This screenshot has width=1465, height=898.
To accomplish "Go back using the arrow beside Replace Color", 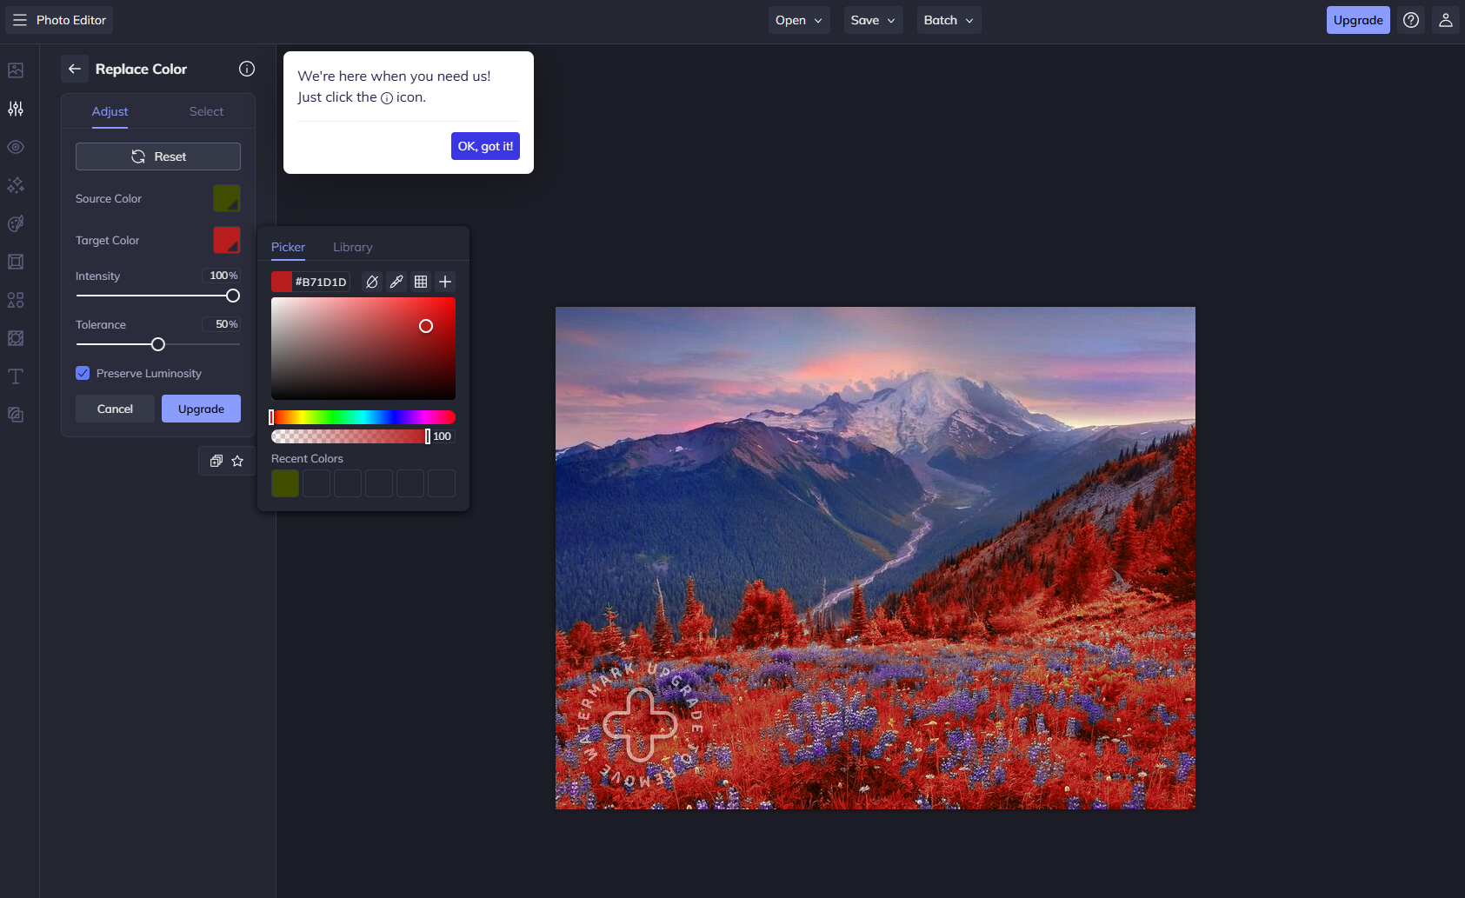I will pos(75,69).
